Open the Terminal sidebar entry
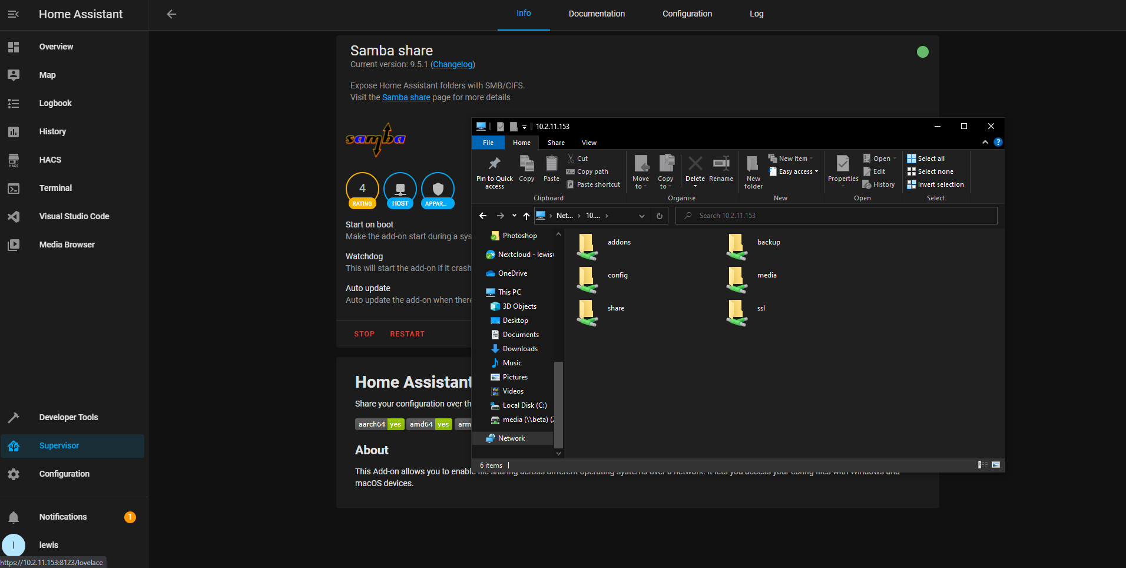 click(x=73, y=188)
